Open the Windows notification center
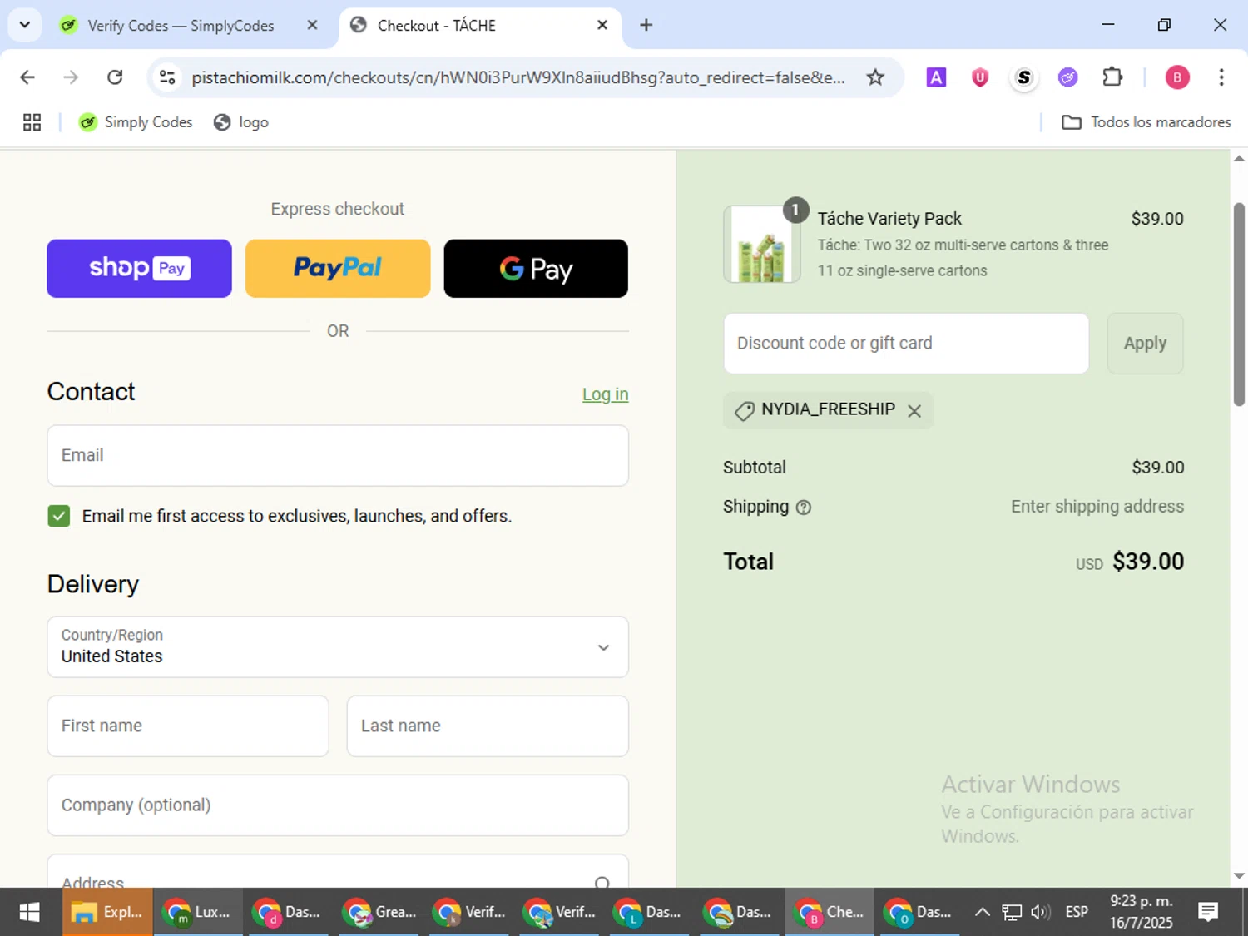Viewport: 1248px width, 936px height. coord(1208,912)
